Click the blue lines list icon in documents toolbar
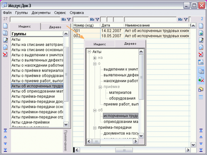Viewport: 207px width, 155px height. coord(201,97)
